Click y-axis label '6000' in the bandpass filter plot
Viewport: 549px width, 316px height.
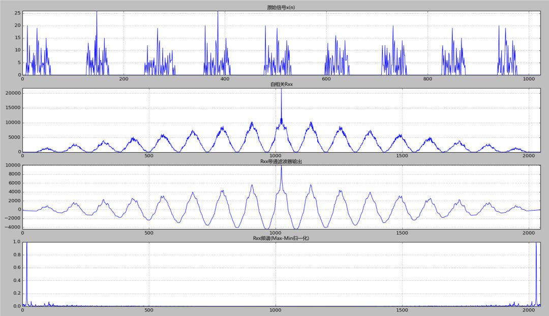tap(15, 183)
